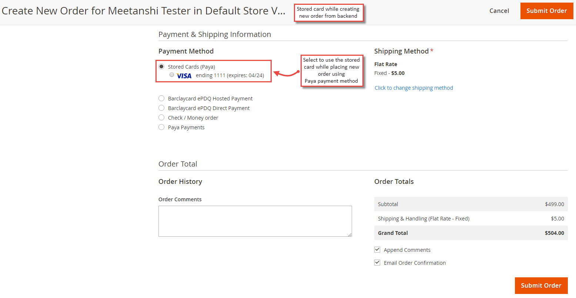This screenshot has width=576, height=298.
Task: Click the bottom Submit Order button
Action: pos(541,285)
